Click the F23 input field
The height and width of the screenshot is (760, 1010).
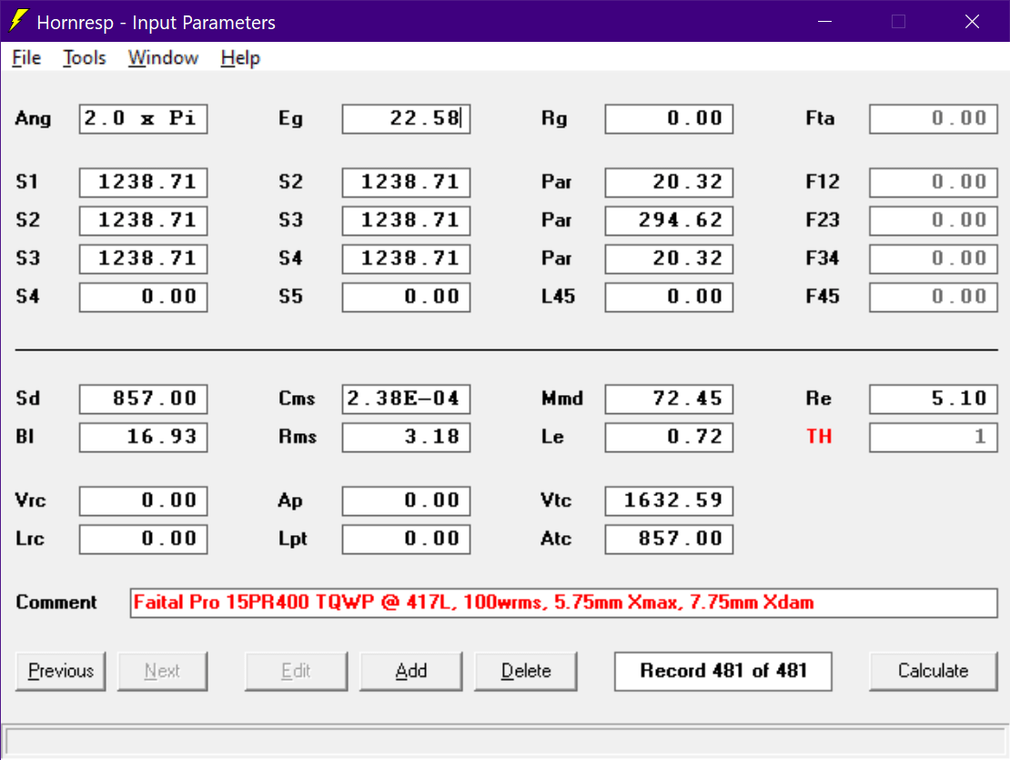[x=934, y=220]
